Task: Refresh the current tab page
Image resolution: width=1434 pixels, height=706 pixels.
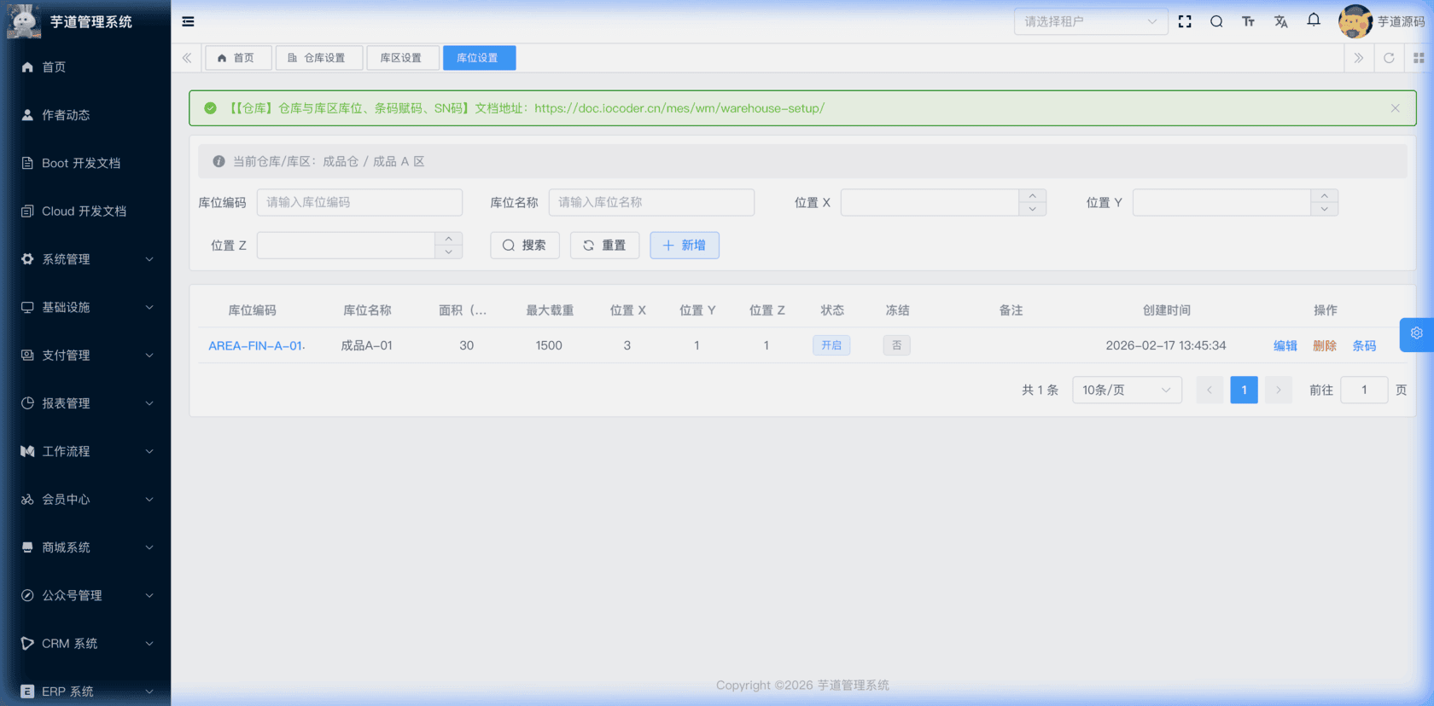Action: tap(1389, 58)
